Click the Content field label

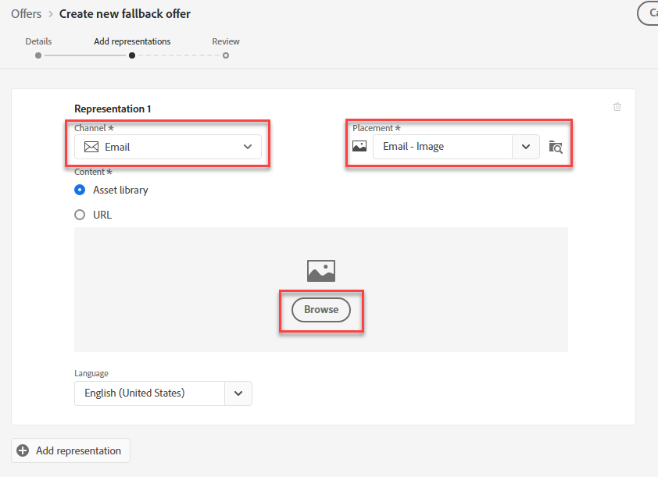[x=93, y=172]
